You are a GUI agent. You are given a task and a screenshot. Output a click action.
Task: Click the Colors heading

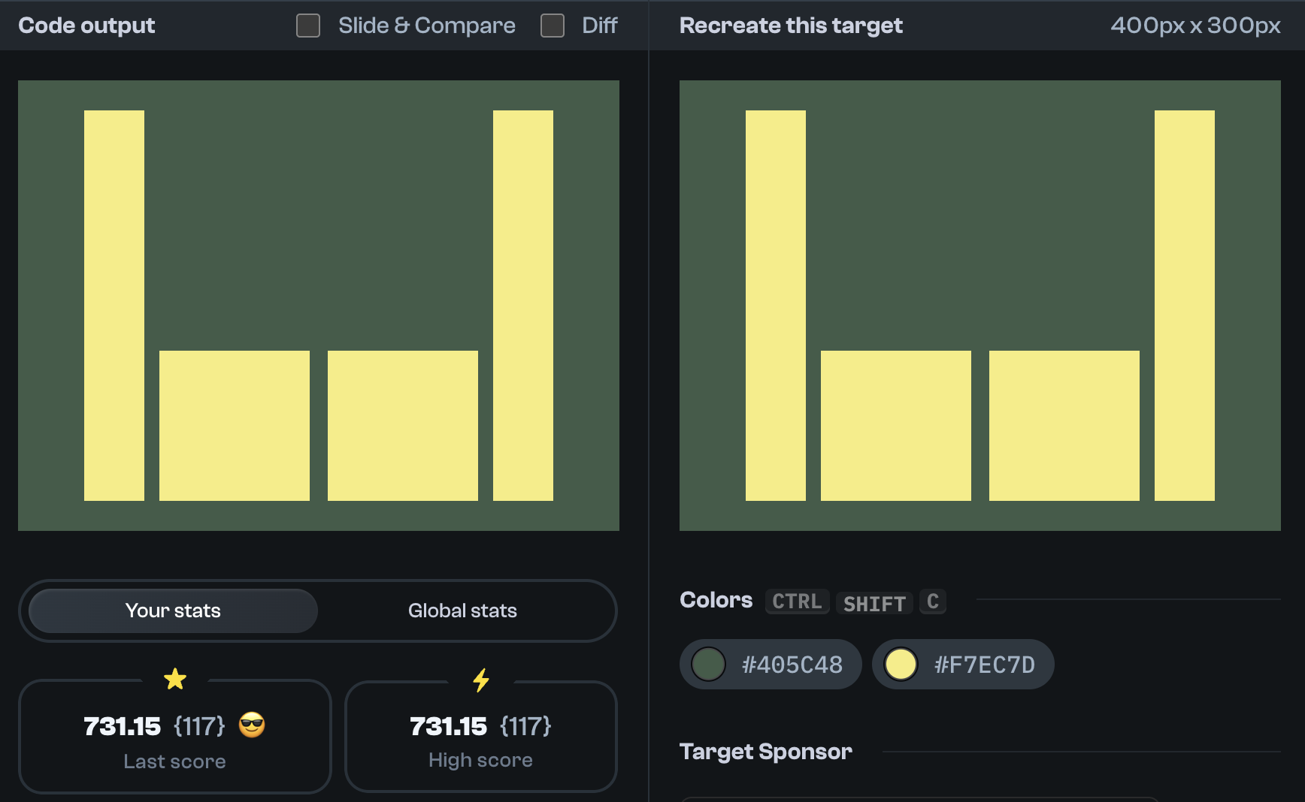coord(716,600)
